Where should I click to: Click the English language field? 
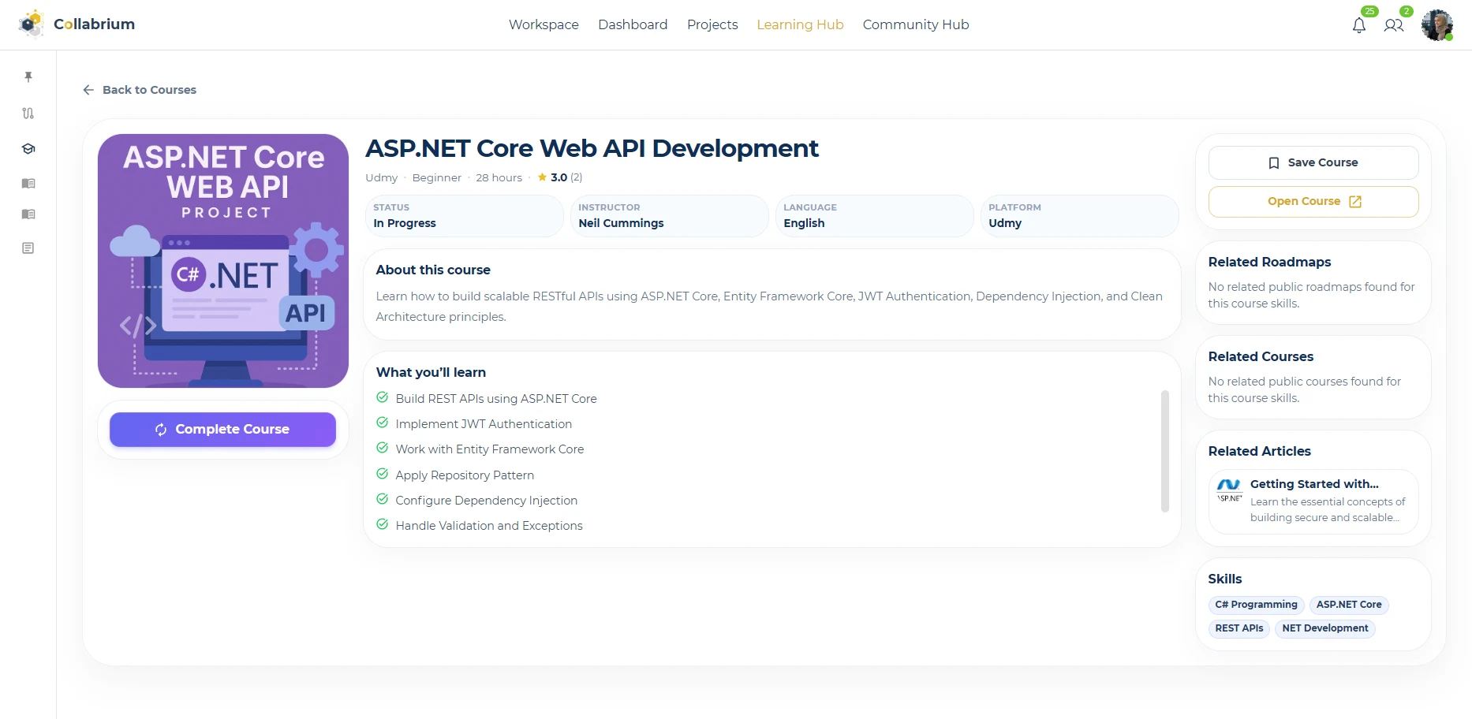[x=874, y=215]
